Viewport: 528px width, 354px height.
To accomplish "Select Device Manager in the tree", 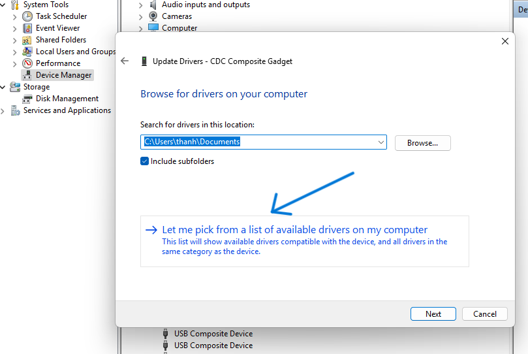I will (x=63, y=75).
